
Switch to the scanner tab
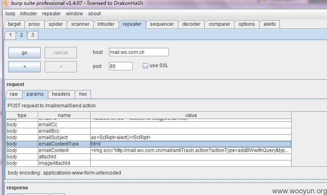click(x=80, y=24)
